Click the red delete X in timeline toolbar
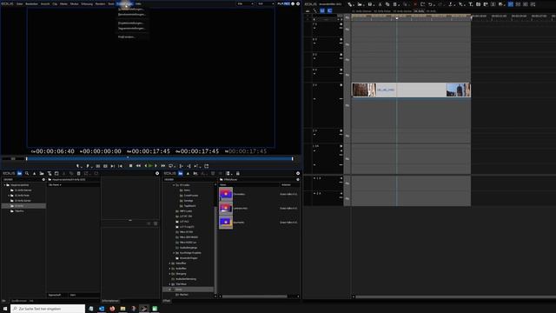 coord(415,4)
